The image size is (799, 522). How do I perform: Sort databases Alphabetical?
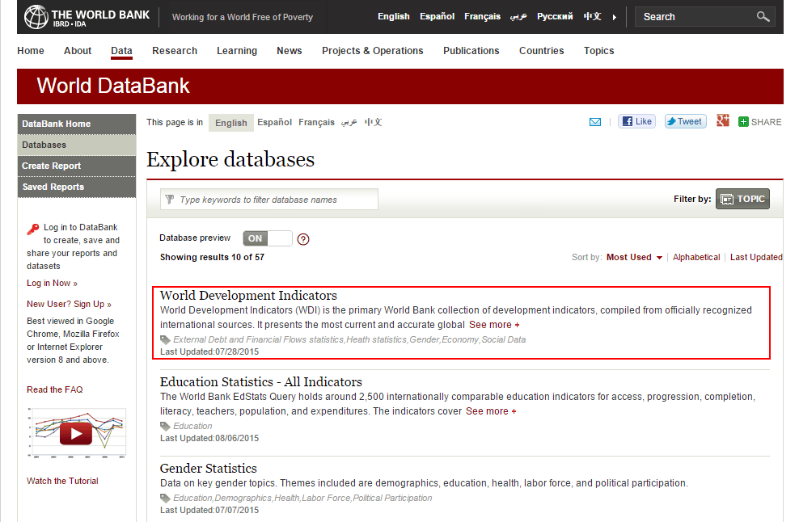(696, 257)
